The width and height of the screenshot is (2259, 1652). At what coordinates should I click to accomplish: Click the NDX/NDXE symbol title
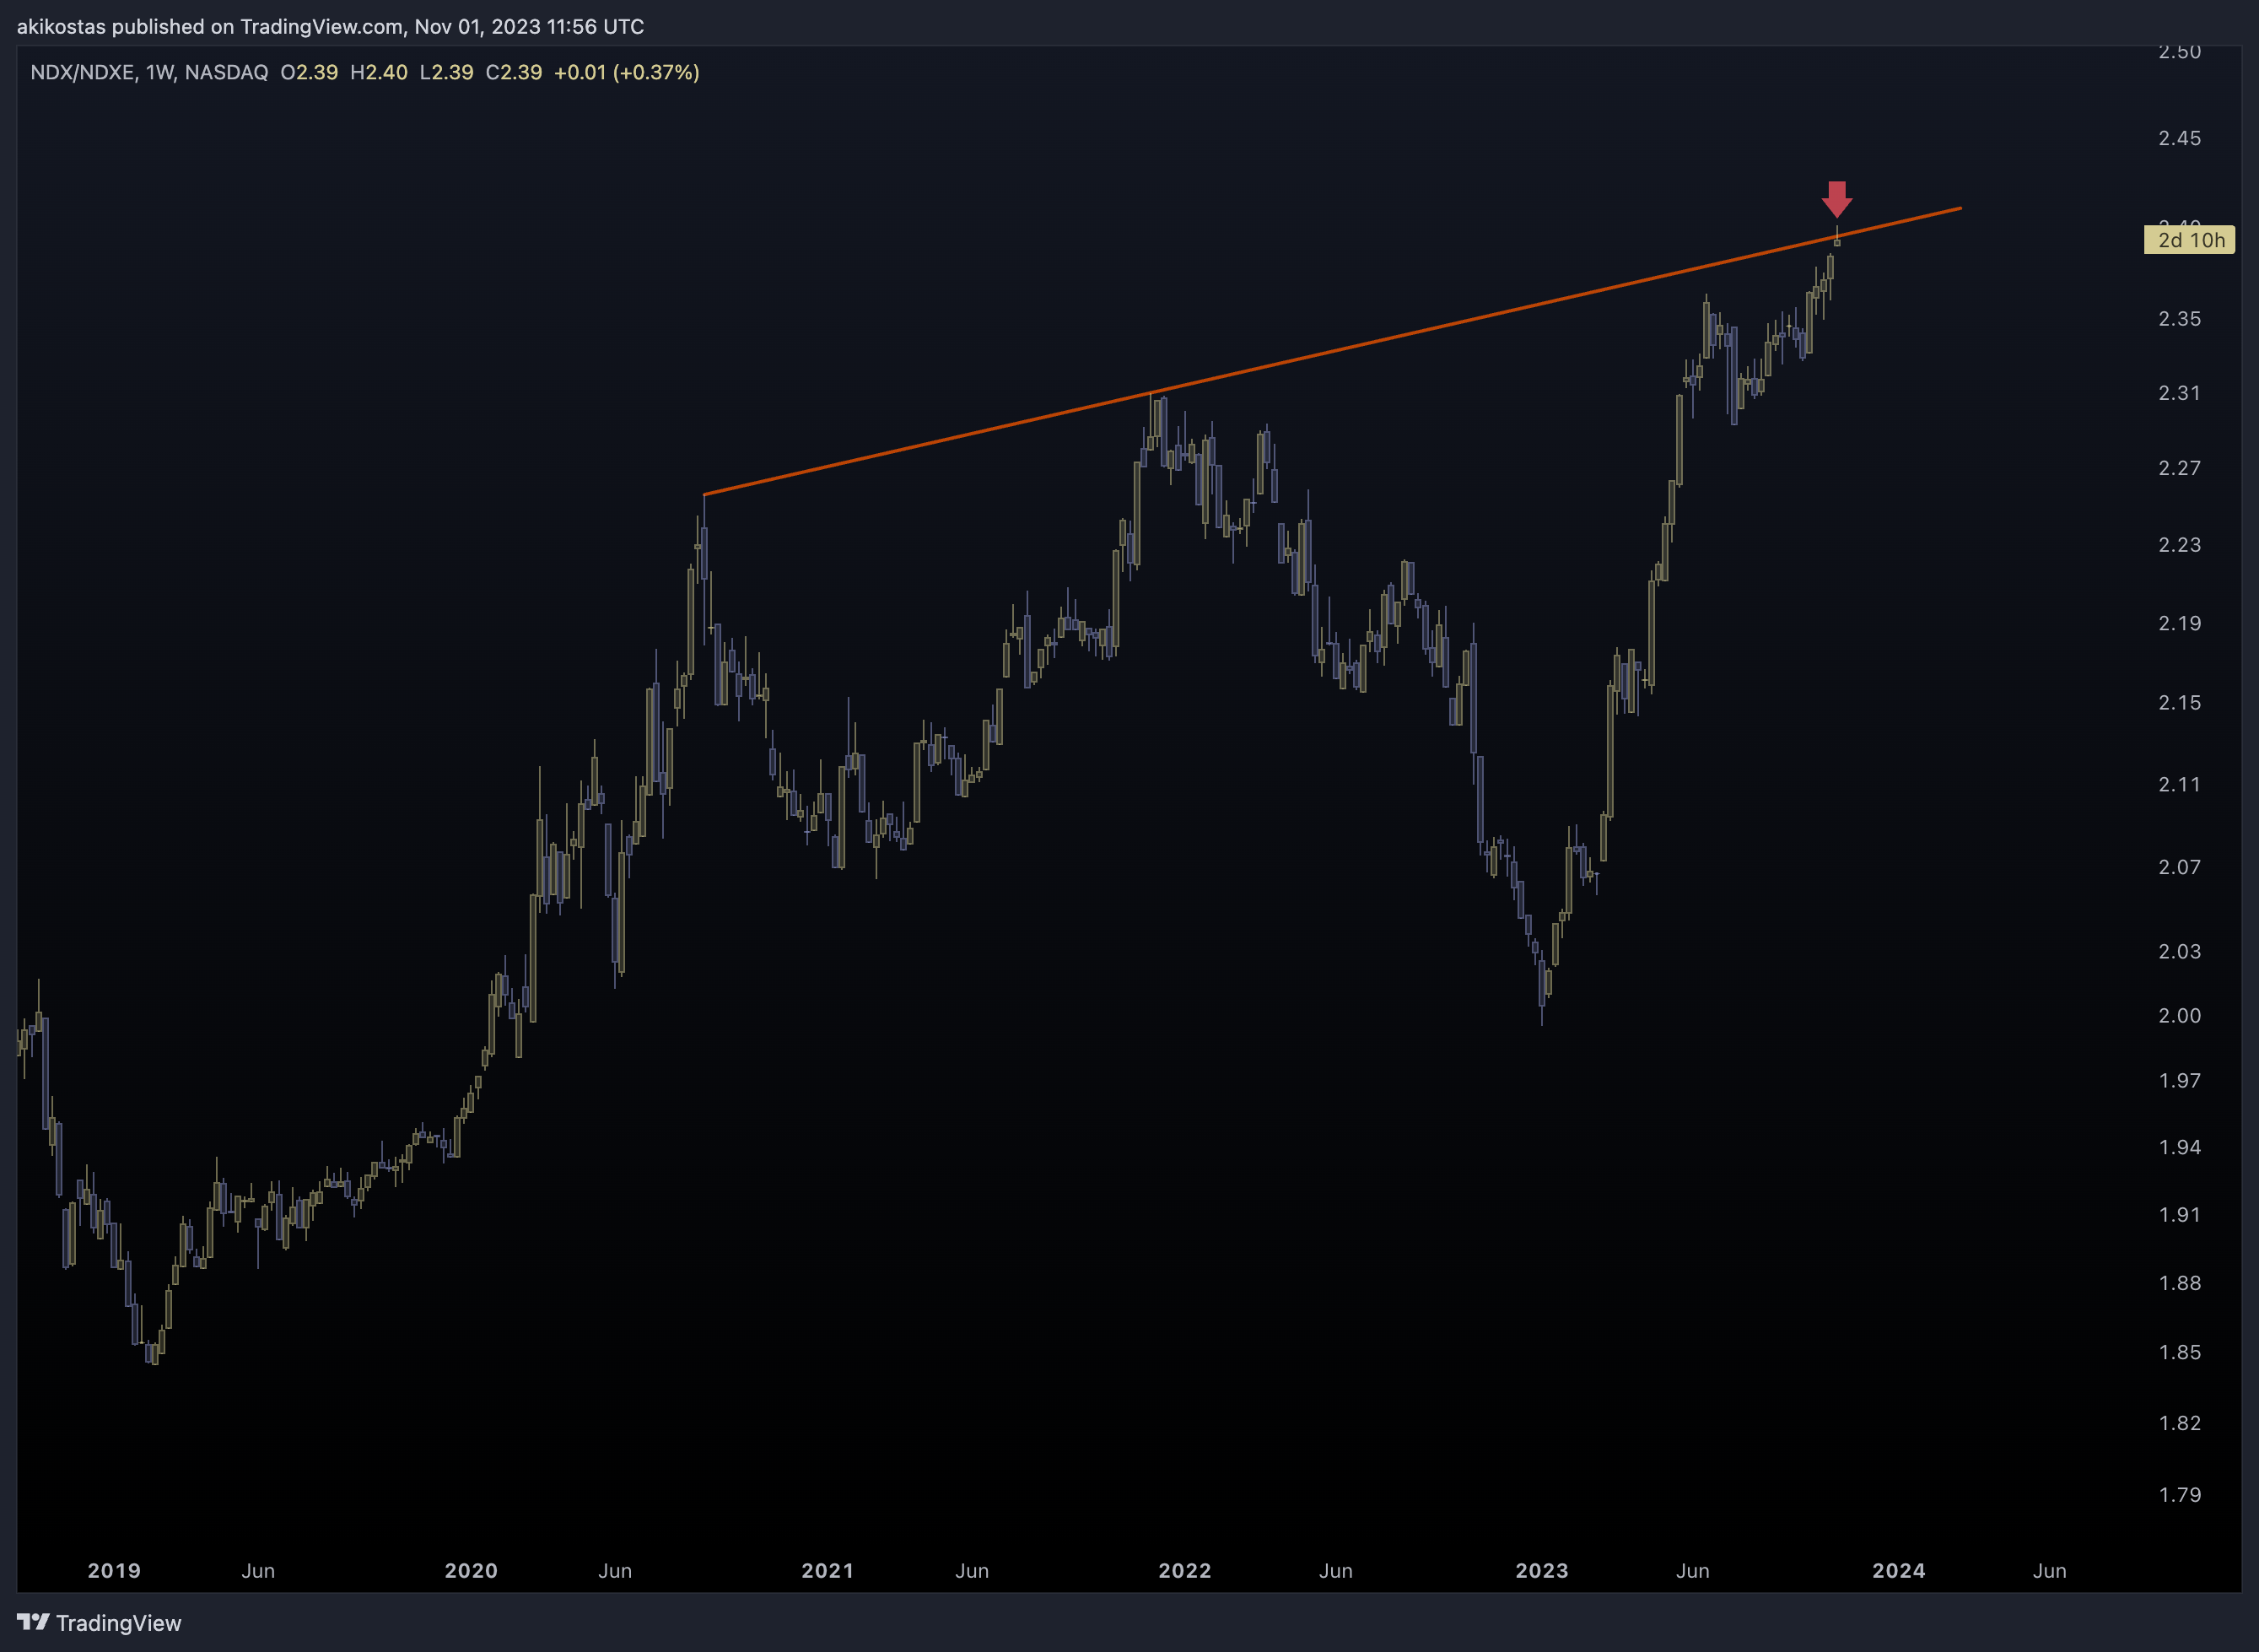pyautogui.click(x=82, y=72)
